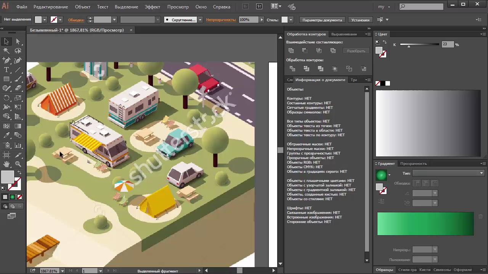Activate the Zoom tool
Viewport: 488px width, 274px height.
(x=18, y=164)
